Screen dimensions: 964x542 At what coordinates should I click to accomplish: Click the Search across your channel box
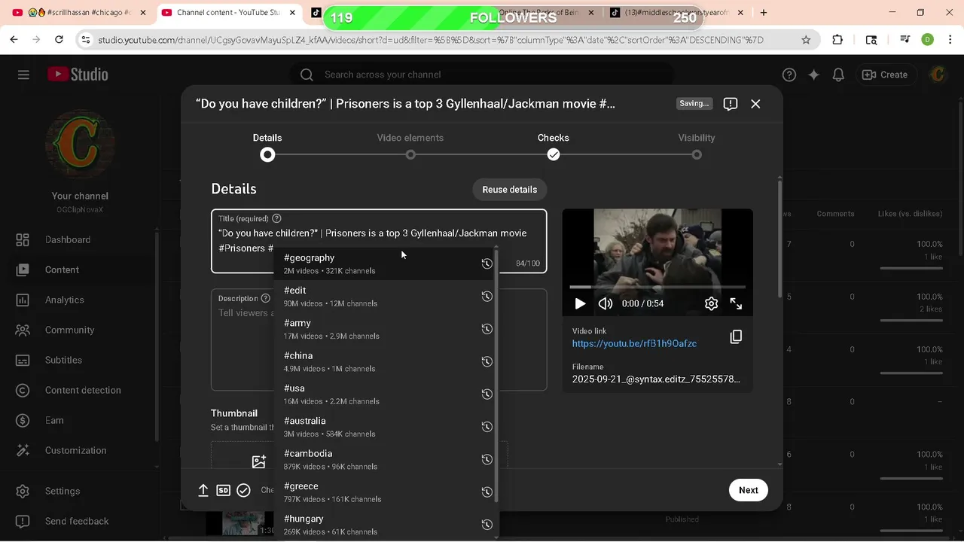point(482,75)
